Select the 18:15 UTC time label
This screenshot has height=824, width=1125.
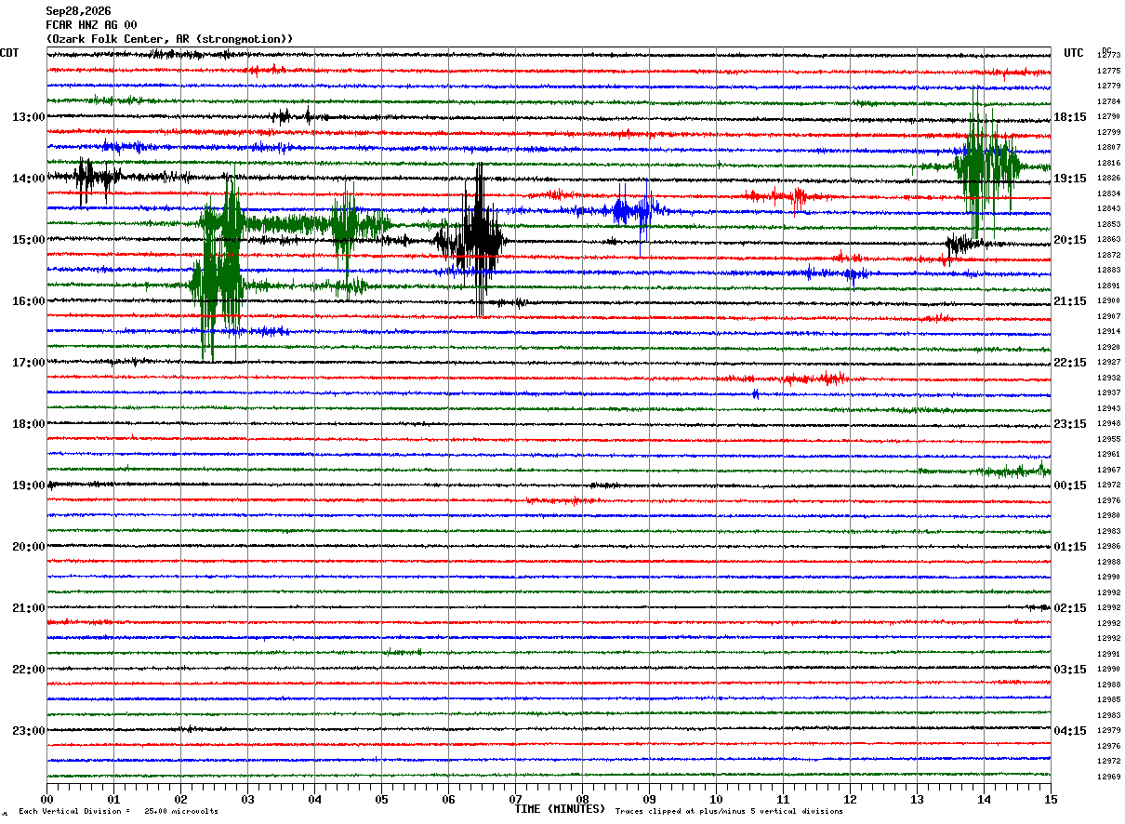pyautogui.click(x=1069, y=117)
